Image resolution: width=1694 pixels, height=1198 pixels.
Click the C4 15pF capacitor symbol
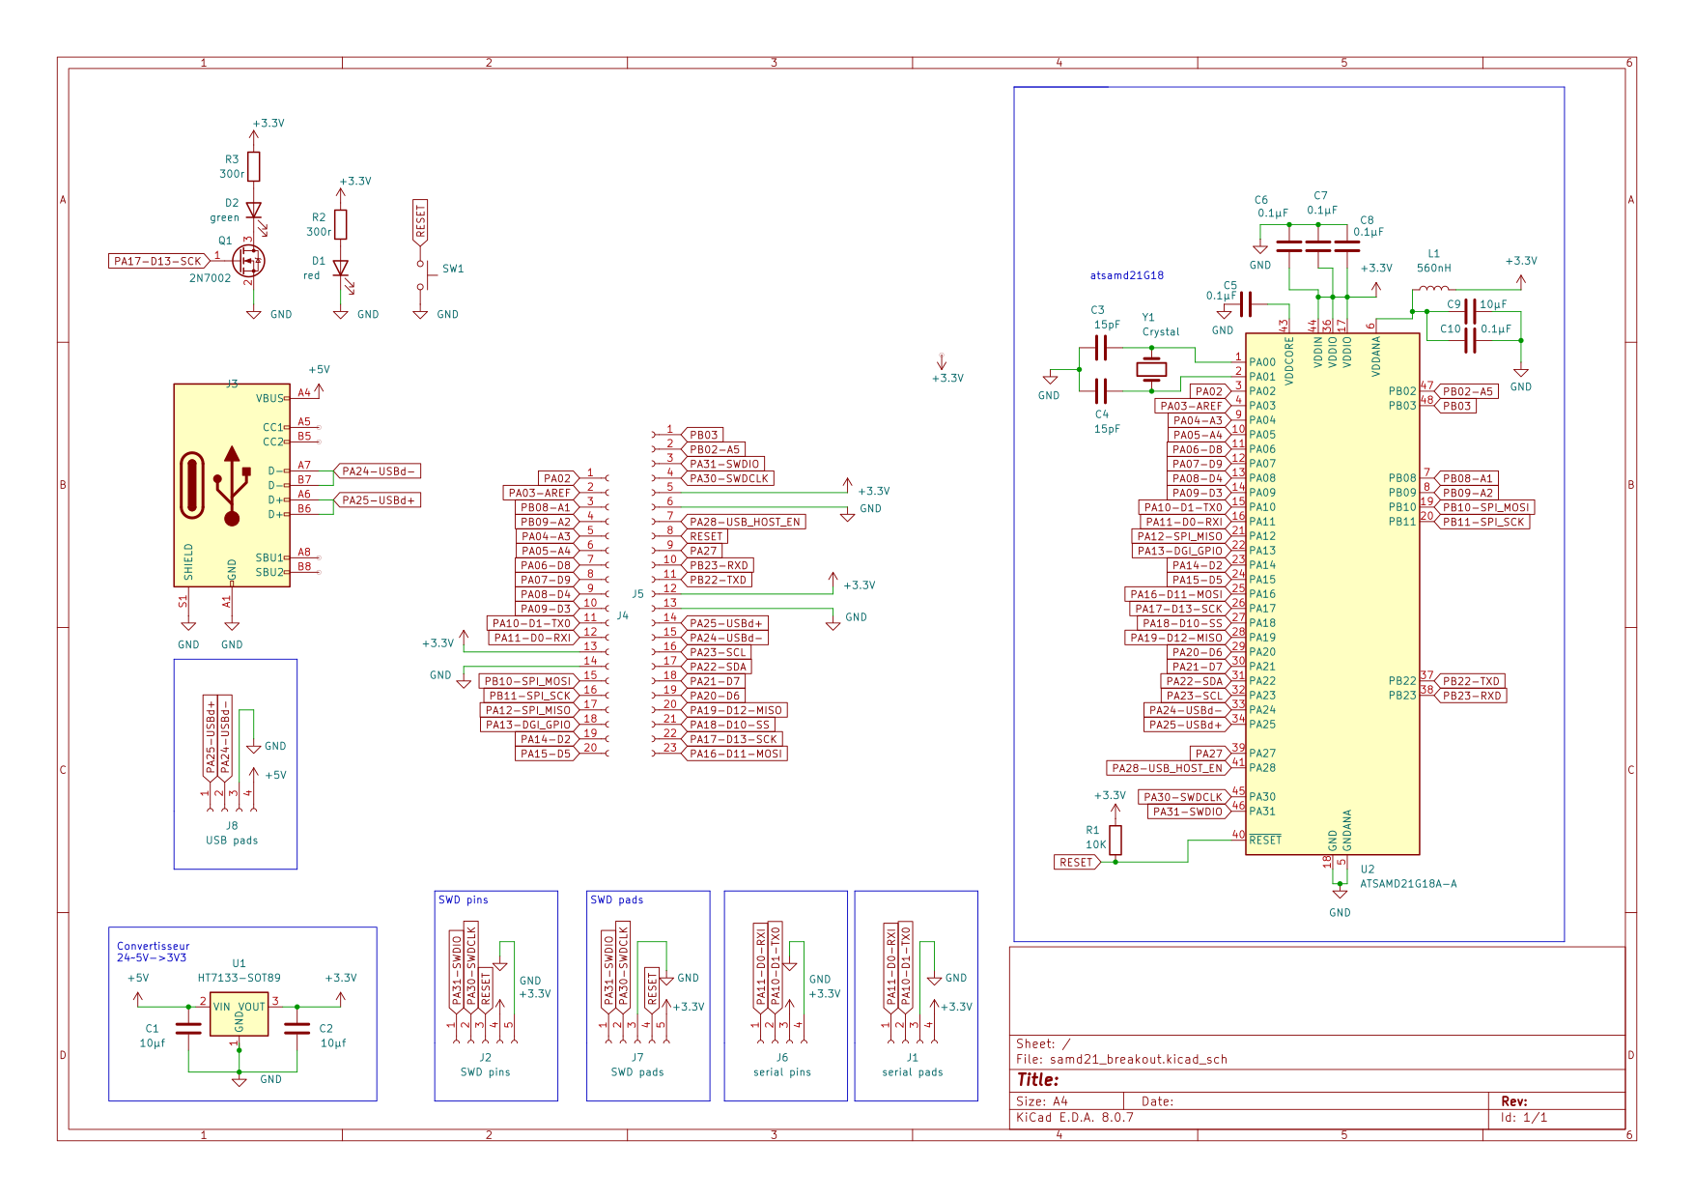point(1101,390)
